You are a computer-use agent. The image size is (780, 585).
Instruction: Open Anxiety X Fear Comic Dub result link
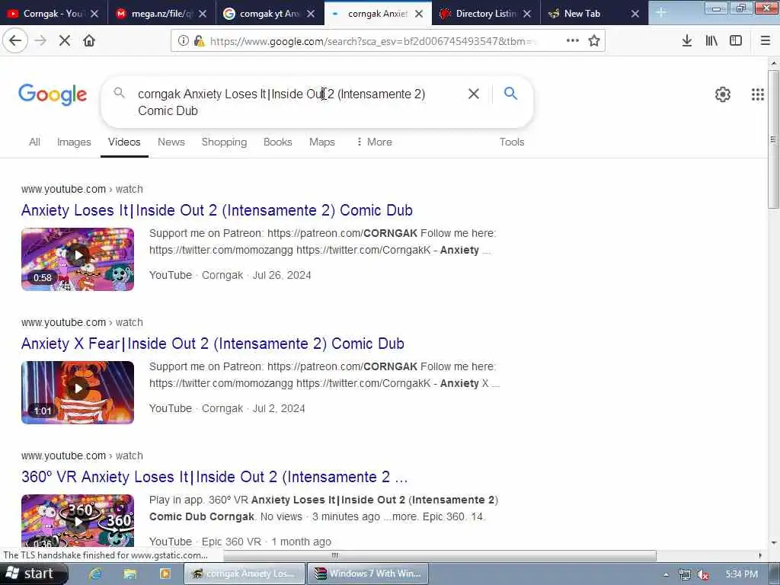click(213, 344)
